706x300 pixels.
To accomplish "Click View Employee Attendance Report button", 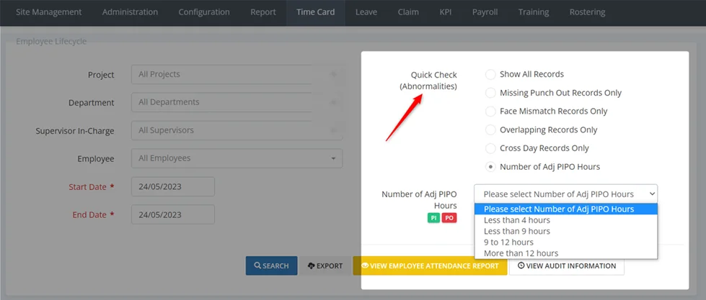I will 430,266.
